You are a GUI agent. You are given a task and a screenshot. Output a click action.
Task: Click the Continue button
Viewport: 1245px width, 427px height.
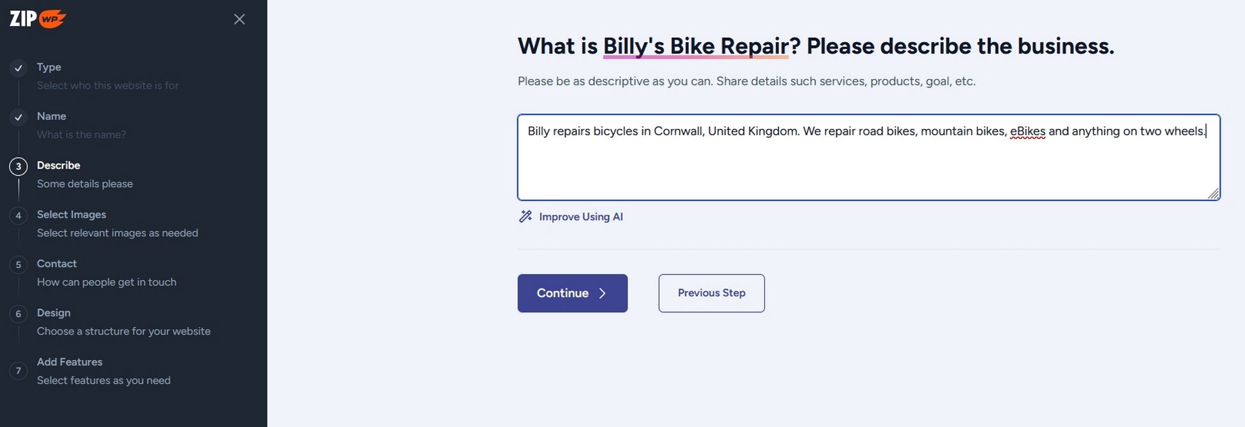coord(573,293)
